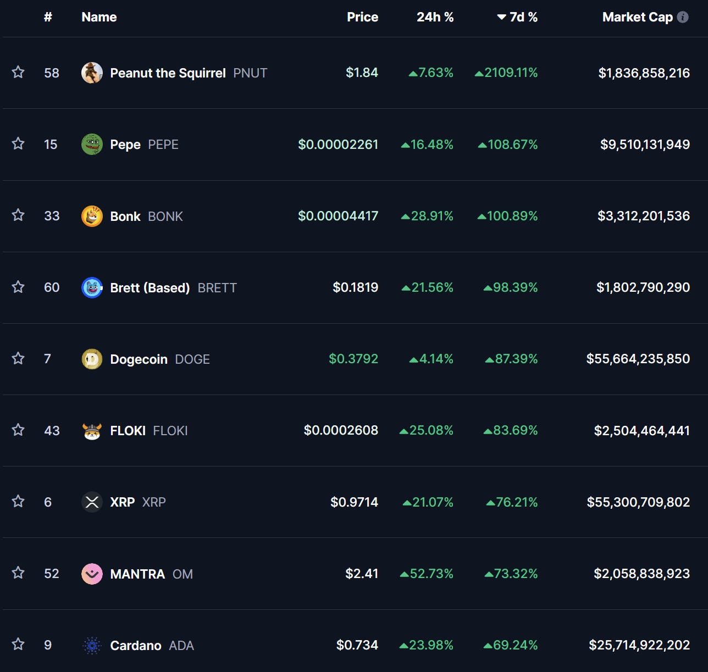
Task: Click the $1.84 price
Action: [362, 73]
